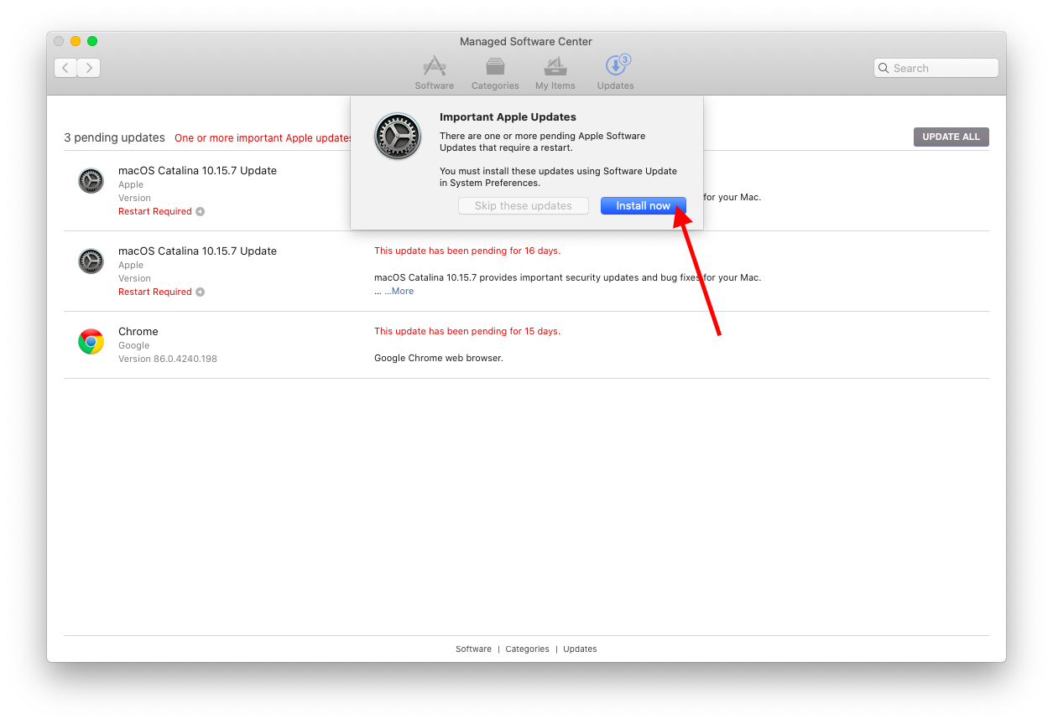Expand the description with the ...More link
The height and width of the screenshot is (724, 1053).
(399, 292)
